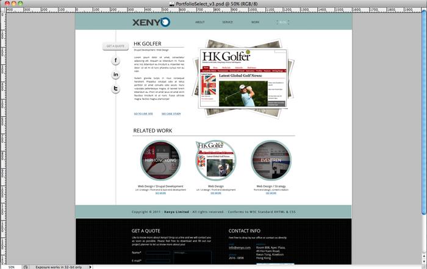
Task: Click the CONTACT INFO footer heading
Action: pos(244,231)
